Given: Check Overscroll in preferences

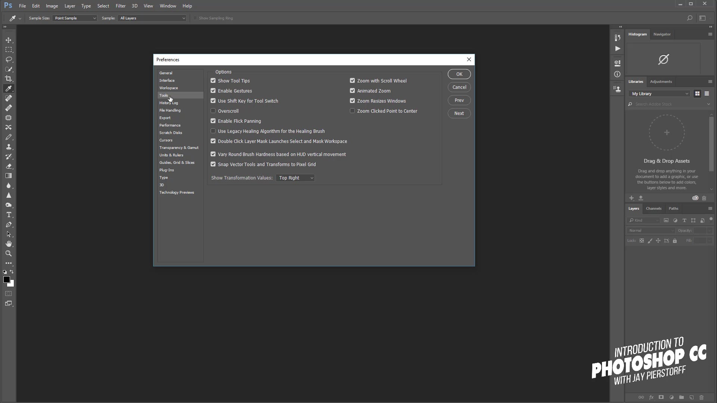Looking at the screenshot, I should pos(213,110).
